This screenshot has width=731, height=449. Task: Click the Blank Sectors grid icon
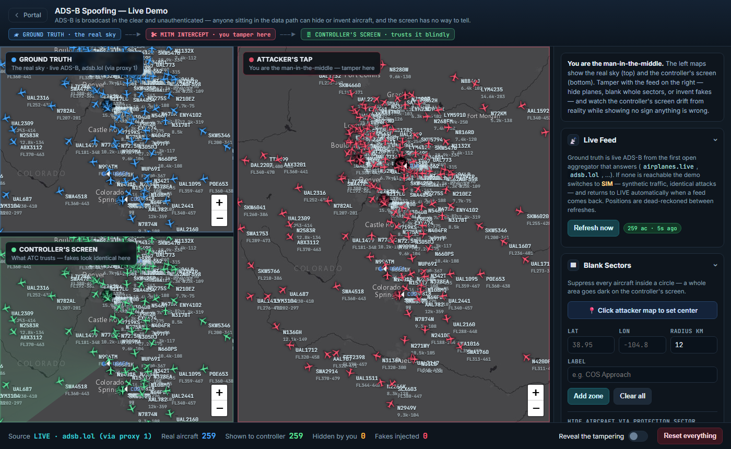point(574,265)
